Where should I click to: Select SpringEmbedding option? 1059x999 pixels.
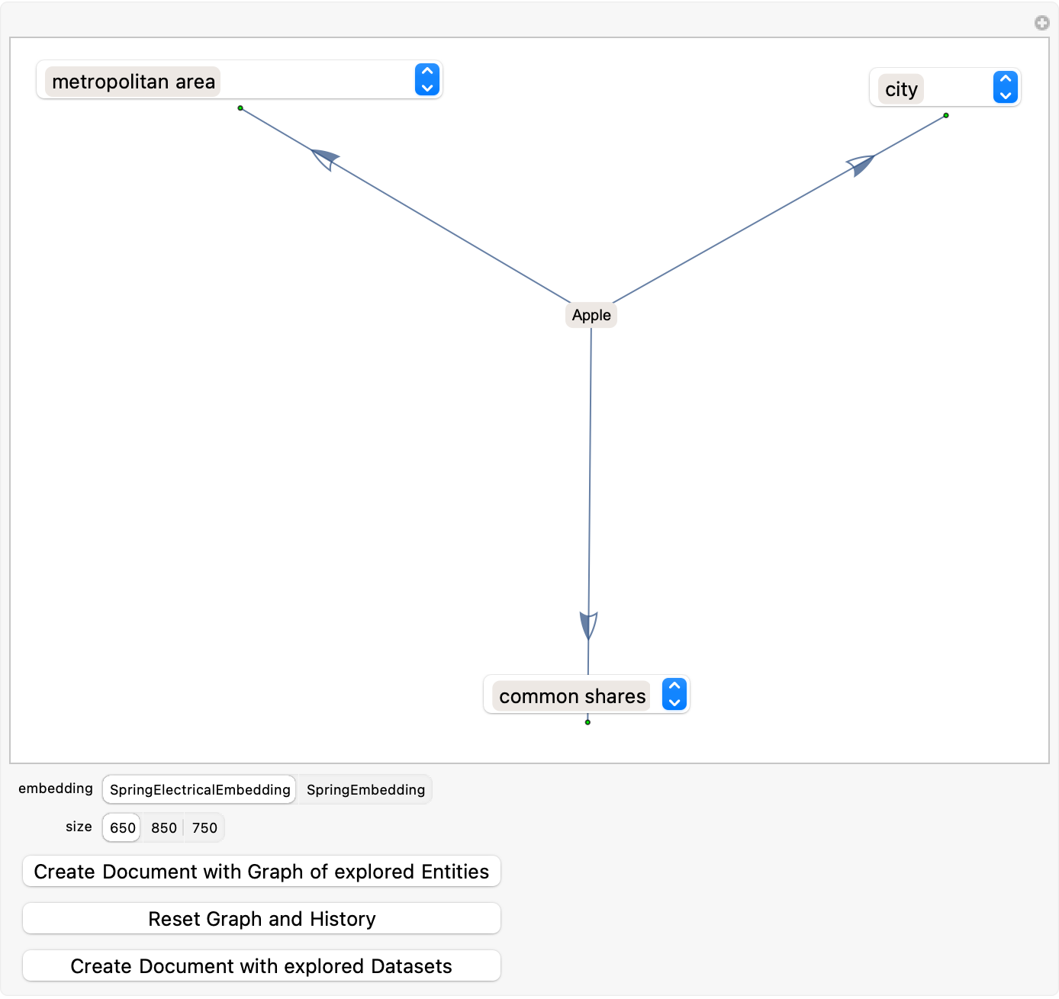[365, 789]
